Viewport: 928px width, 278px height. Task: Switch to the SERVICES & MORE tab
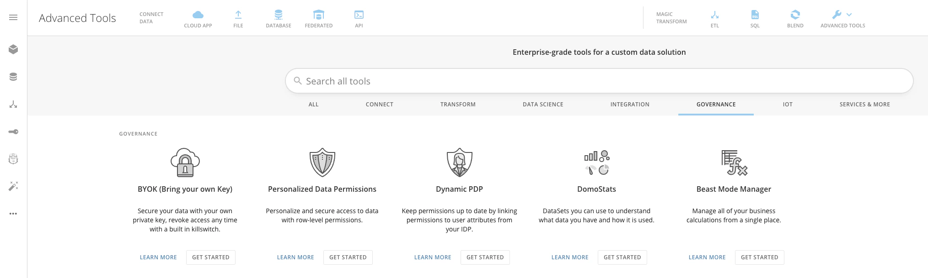click(x=865, y=105)
